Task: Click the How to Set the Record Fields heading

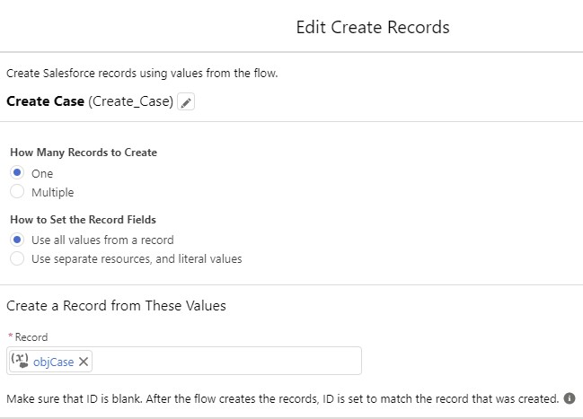Action: (83, 220)
